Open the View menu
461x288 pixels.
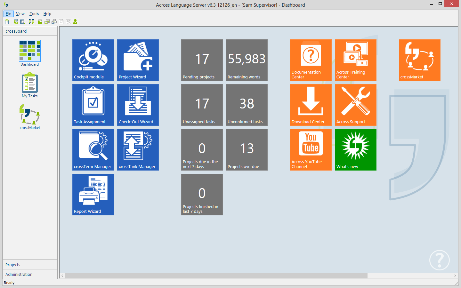tap(20, 14)
